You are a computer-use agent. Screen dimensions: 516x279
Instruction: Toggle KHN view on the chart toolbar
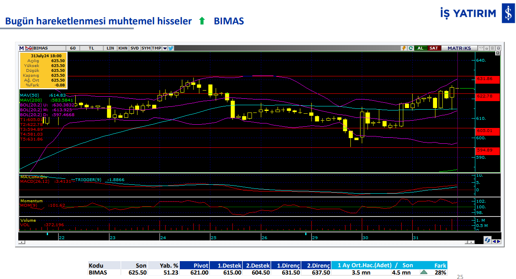pos(123,48)
